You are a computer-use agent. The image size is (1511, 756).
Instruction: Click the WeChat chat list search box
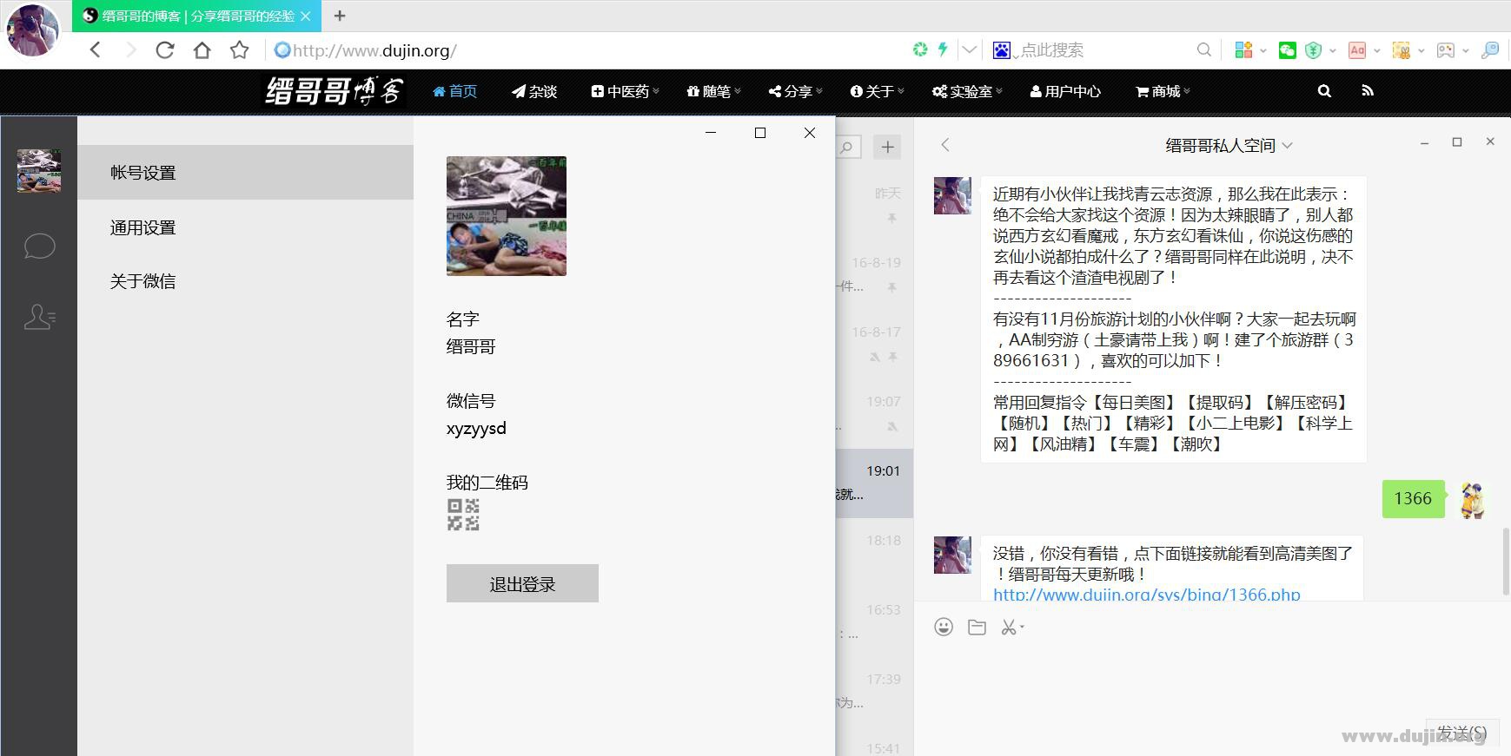[849, 147]
